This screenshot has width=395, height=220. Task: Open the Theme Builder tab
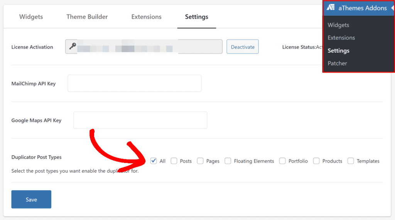[x=87, y=17]
